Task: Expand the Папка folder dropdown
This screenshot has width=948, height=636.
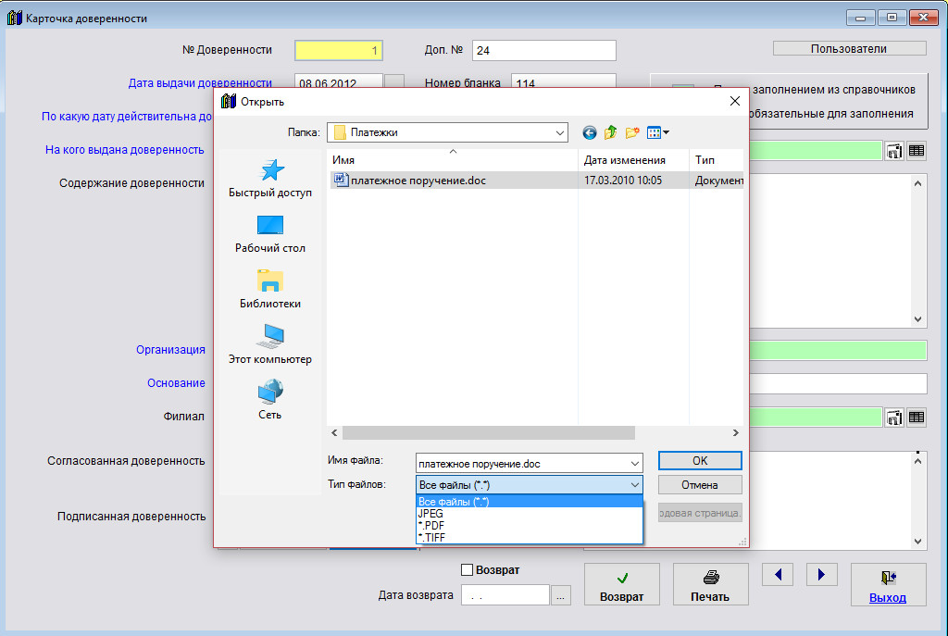Action: (560, 132)
